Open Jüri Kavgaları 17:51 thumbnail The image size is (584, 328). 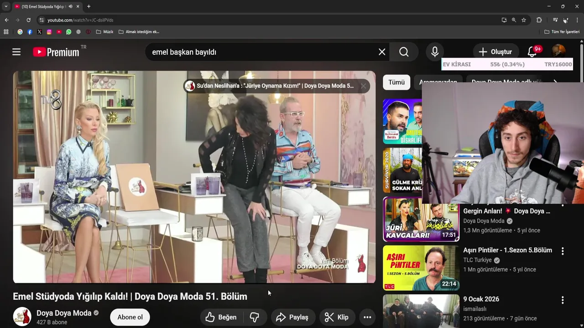click(x=421, y=219)
